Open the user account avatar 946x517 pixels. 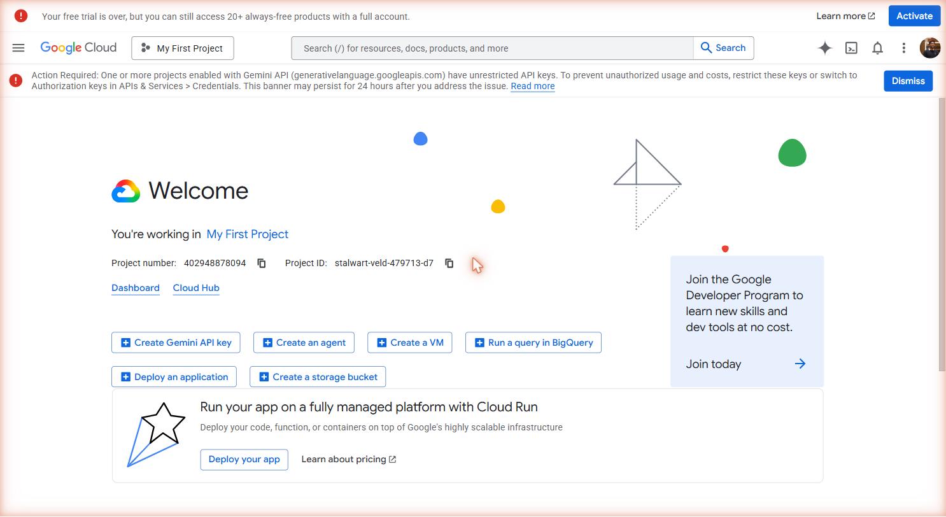coord(930,48)
